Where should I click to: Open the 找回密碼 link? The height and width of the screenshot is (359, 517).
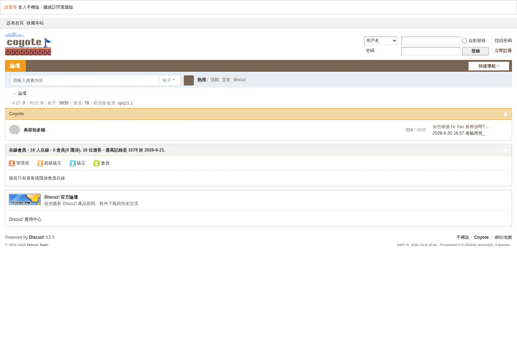[503, 41]
